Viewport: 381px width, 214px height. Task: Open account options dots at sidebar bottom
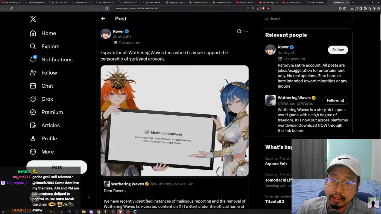tap(88, 197)
